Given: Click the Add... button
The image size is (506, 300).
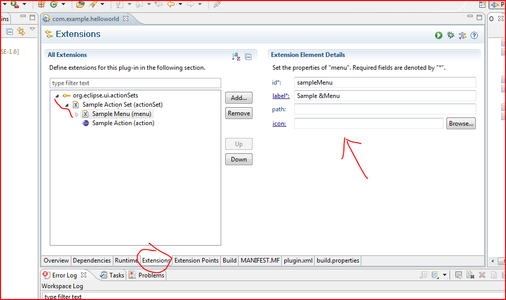Looking at the screenshot, I should [x=238, y=97].
